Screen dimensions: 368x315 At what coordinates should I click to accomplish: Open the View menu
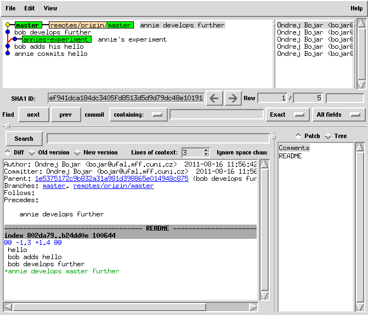[50, 8]
